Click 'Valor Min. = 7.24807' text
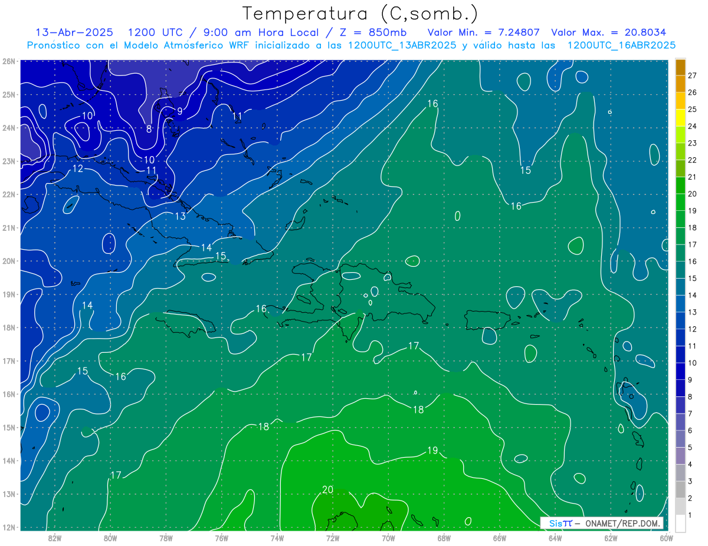The width and height of the screenshot is (708, 546). [x=483, y=32]
